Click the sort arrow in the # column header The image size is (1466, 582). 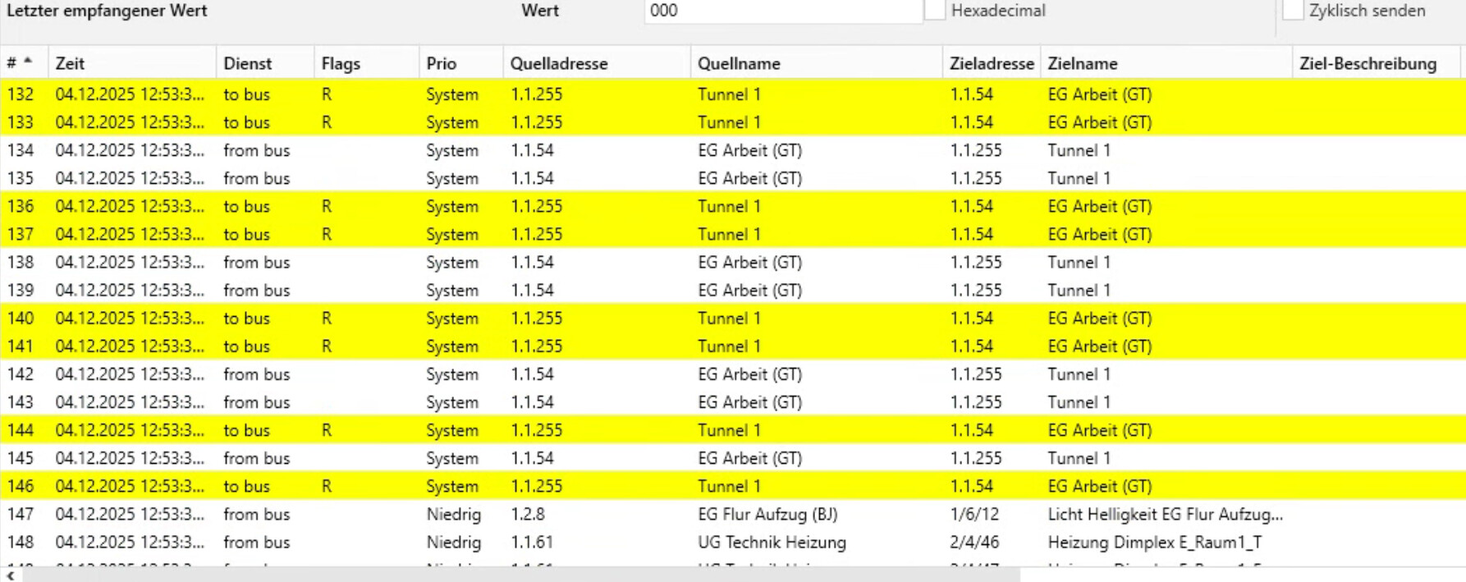click(x=28, y=61)
